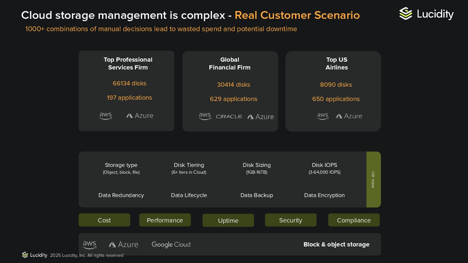This screenshot has width=468, height=263.
Task: Click the AWS logo under Professional Services Firm
Action: coord(106,116)
